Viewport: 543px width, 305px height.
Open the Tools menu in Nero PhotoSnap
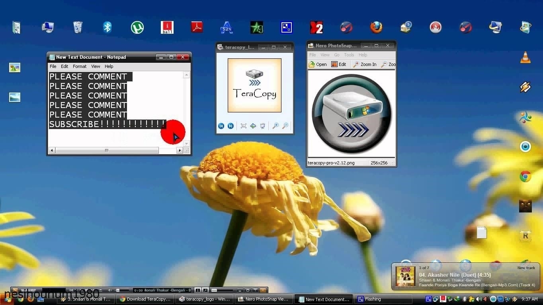click(349, 55)
